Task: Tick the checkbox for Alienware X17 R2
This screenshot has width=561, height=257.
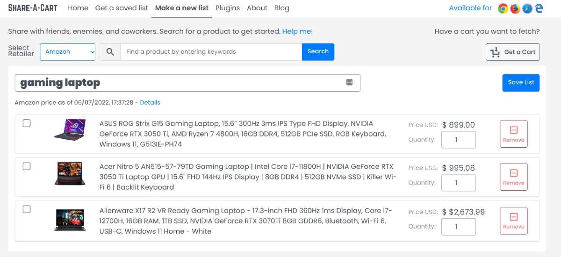Action: [27, 209]
